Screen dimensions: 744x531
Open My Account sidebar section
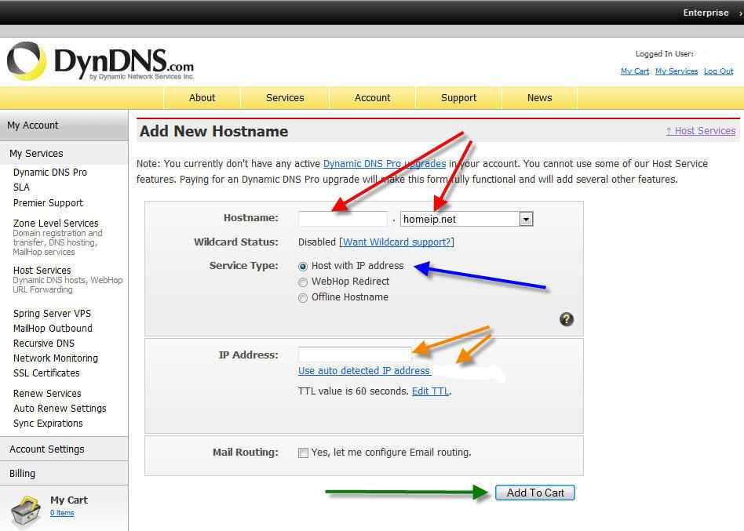(x=64, y=125)
